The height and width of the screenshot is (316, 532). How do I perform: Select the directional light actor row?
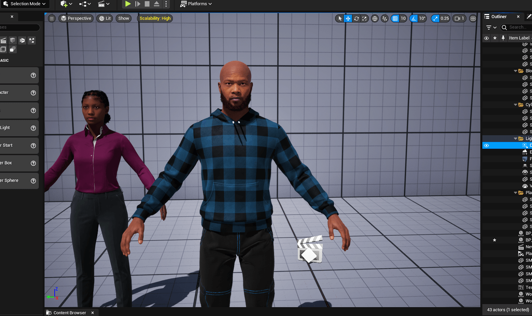pos(507,146)
